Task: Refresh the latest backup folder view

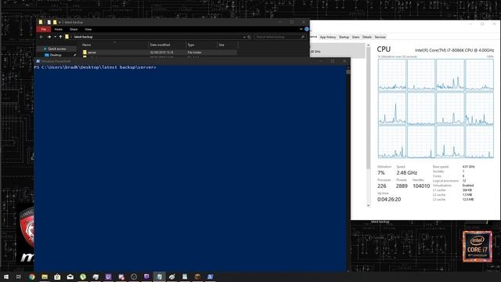Action: pyautogui.click(x=249, y=37)
